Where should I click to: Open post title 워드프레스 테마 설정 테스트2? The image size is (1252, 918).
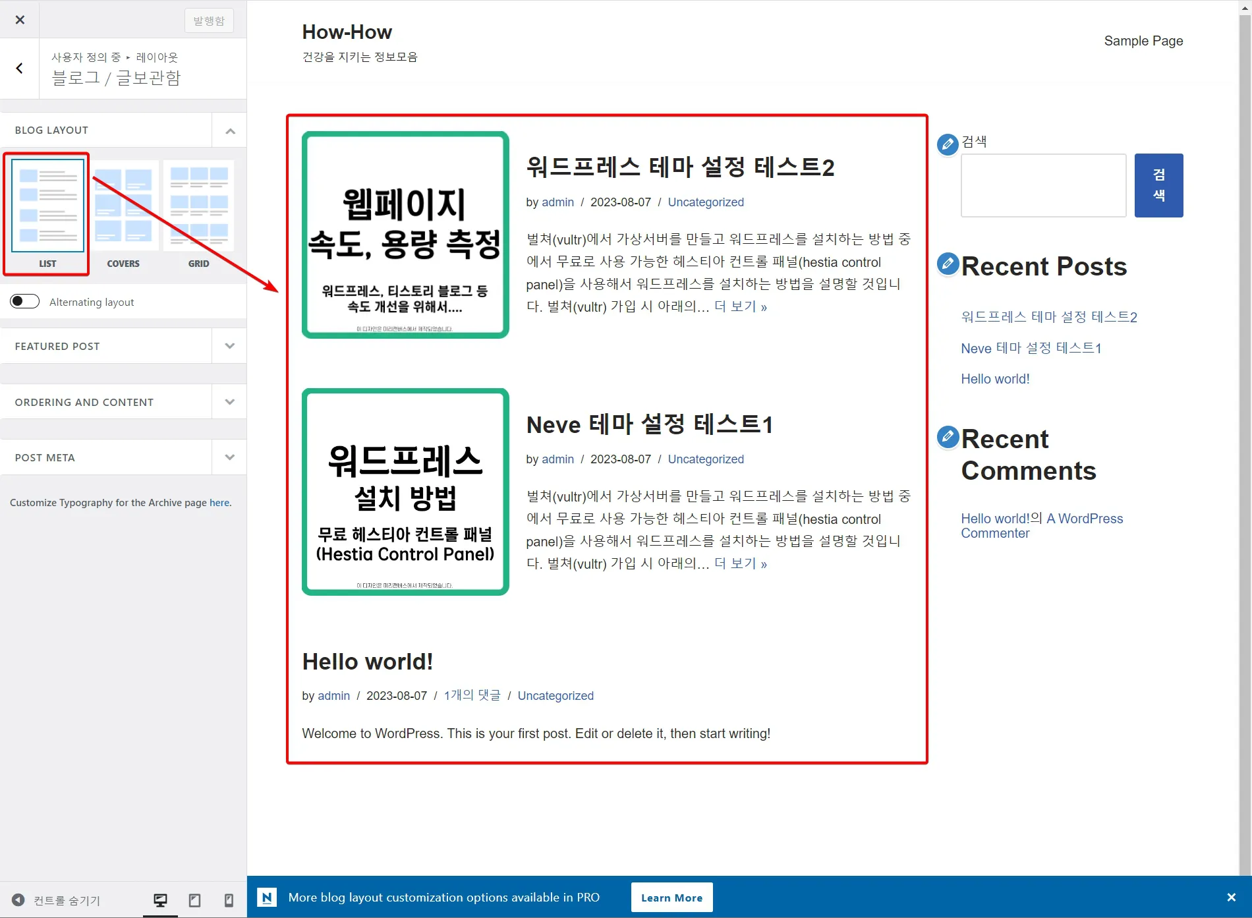(680, 167)
